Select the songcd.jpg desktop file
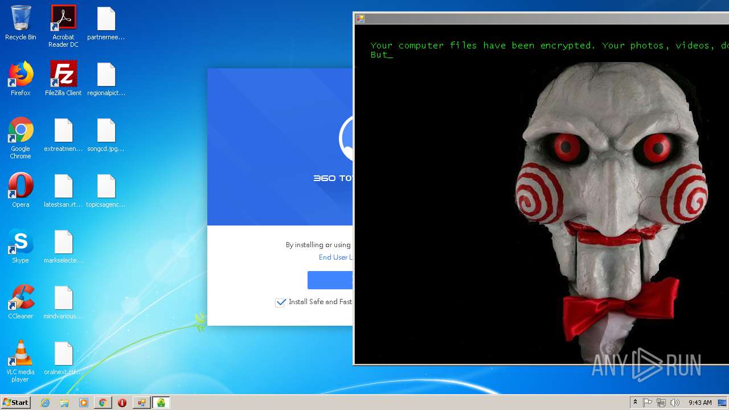 coord(106,134)
